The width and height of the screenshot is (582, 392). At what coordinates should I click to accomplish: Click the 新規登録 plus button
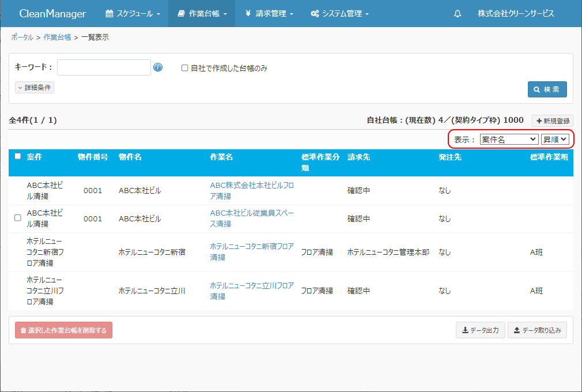coord(552,121)
